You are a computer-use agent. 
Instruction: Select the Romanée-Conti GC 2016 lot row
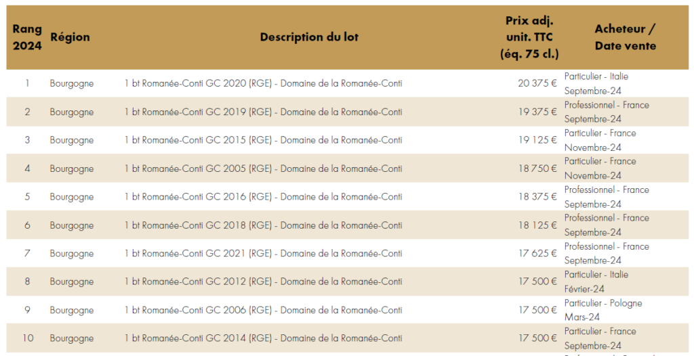(347, 197)
